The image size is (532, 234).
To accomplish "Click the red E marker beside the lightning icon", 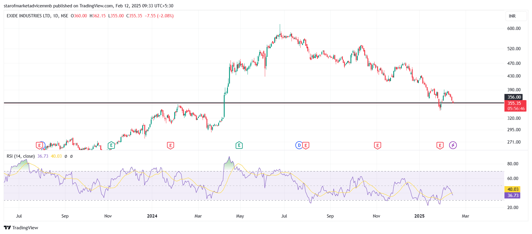I will coord(440,145).
